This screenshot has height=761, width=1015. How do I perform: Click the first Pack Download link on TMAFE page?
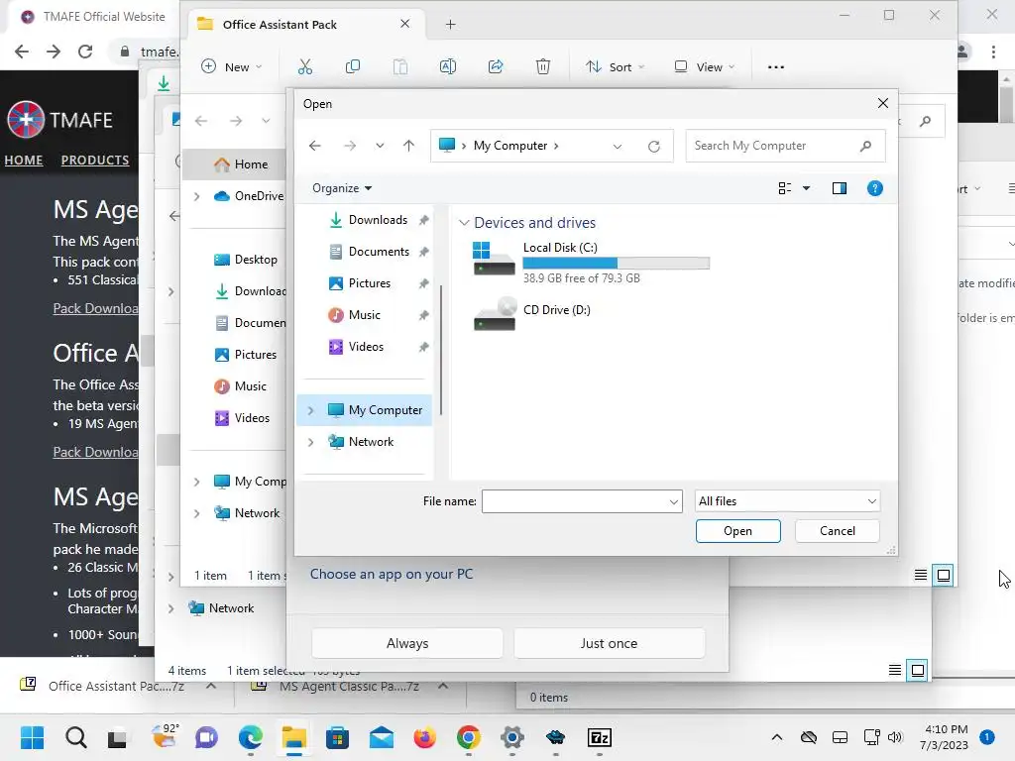point(95,309)
